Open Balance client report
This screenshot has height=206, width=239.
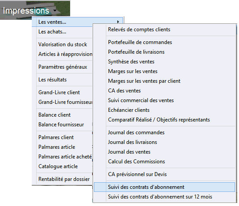tap(54, 115)
